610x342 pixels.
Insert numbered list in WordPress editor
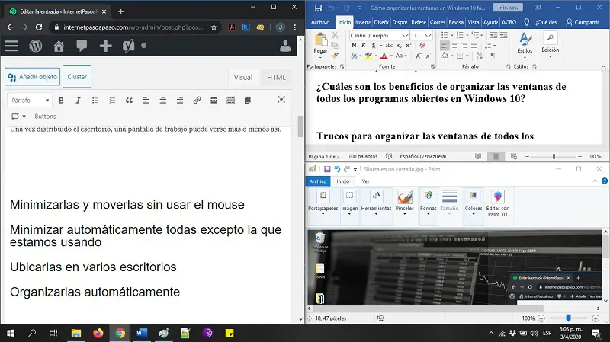(x=112, y=101)
